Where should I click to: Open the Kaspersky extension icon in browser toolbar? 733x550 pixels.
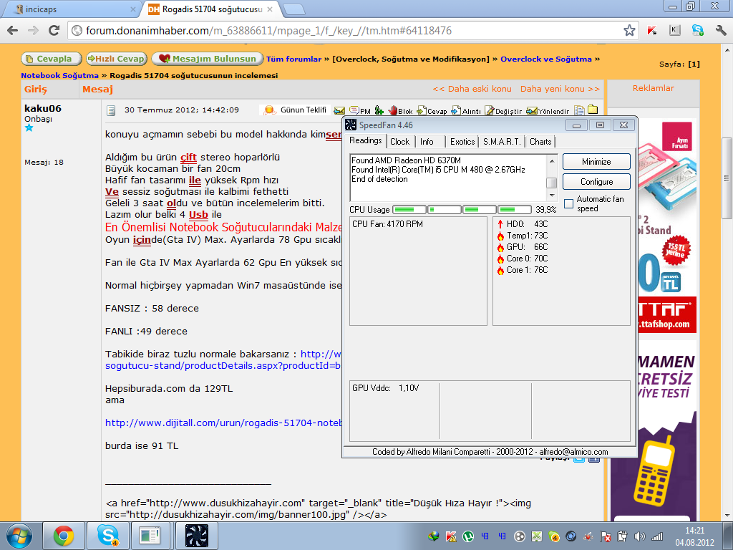[651, 31]
